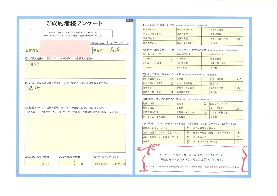Select the Q6 staff score field

[x=109, y=162]
